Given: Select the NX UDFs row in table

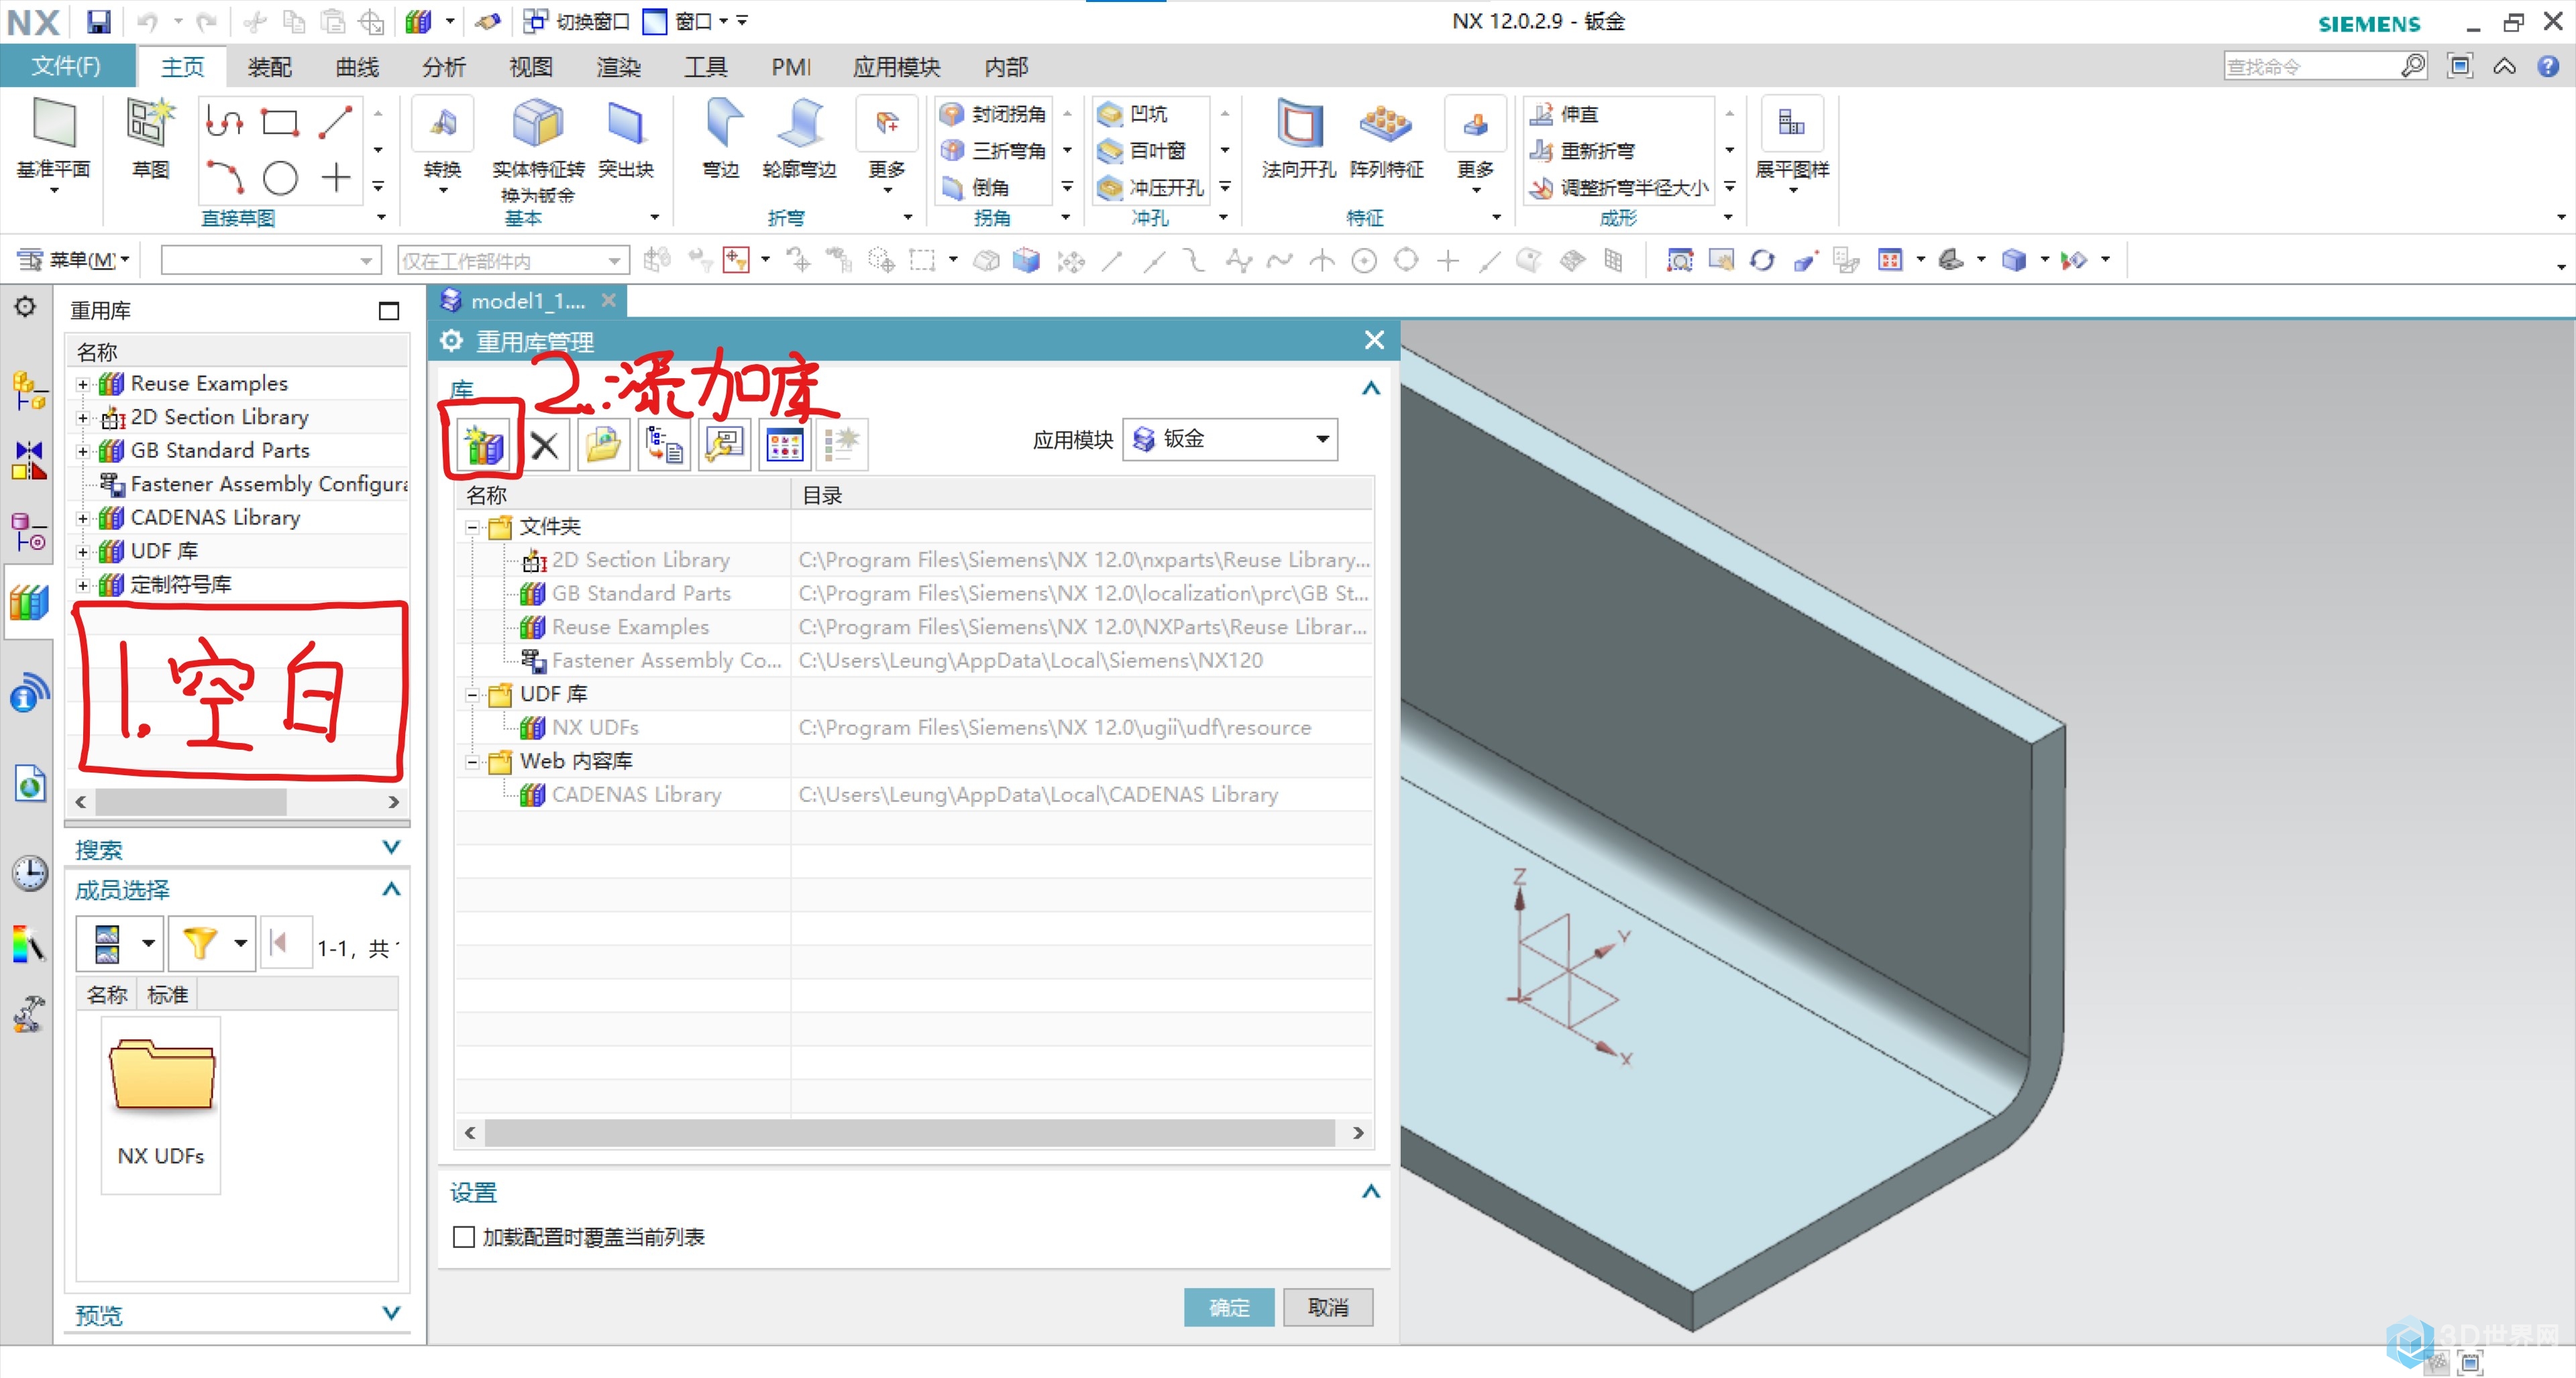Looking at the screenshot, I should pos(914,728).
